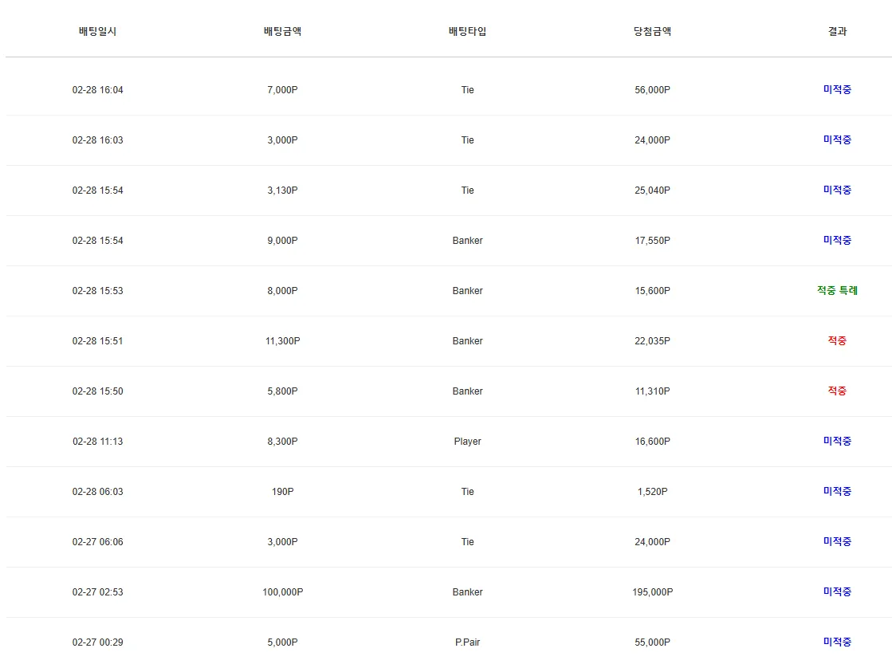Click the 적중 result for 02-28 15:50
The image size is (892, 664).
click(837, 391)
